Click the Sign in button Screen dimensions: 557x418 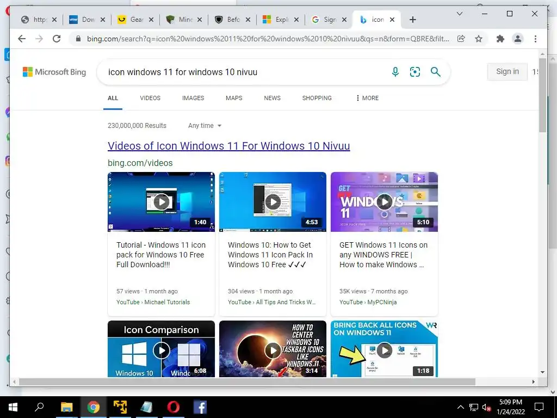tap(508, 71)
